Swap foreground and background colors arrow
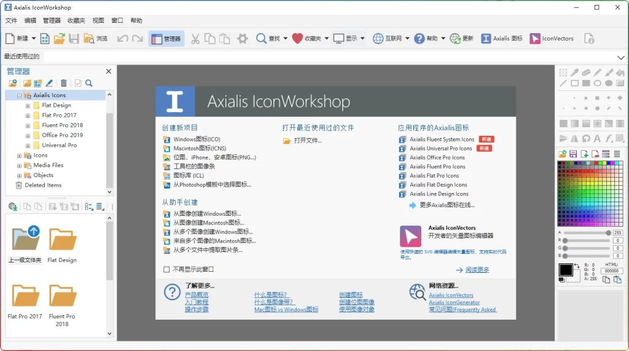The height and width of the screenshot is (351, 629). click(x=577, y=266)
